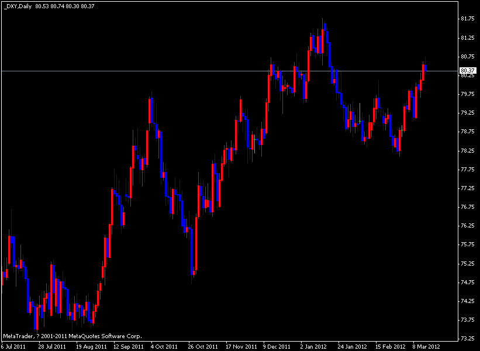Click the horizontal date axis area
The image size is (480, 351).
pyautogui.click(x=234, y=345)
